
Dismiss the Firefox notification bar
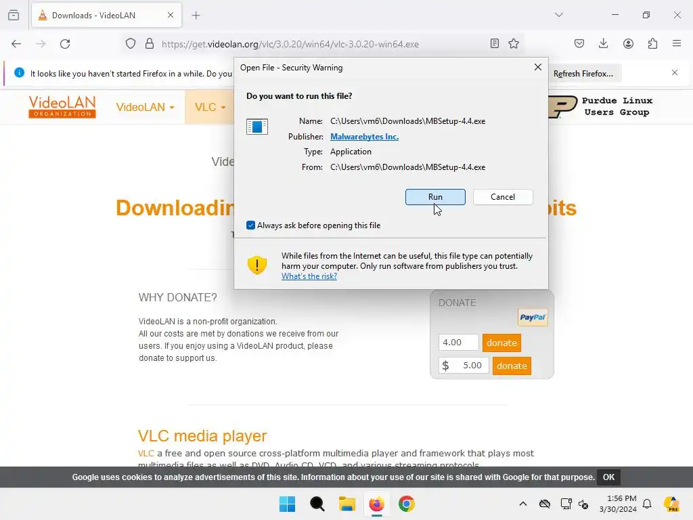675,72
